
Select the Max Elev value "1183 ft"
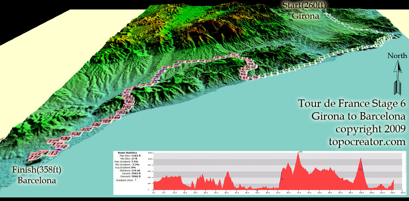click(136, 156)
